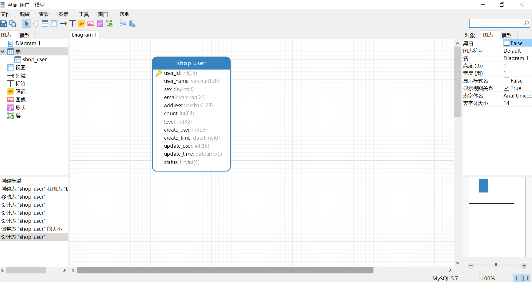Select the shop_user table header in diagram
This screenshot has width=532, height=282.
[x=191, y=63]
